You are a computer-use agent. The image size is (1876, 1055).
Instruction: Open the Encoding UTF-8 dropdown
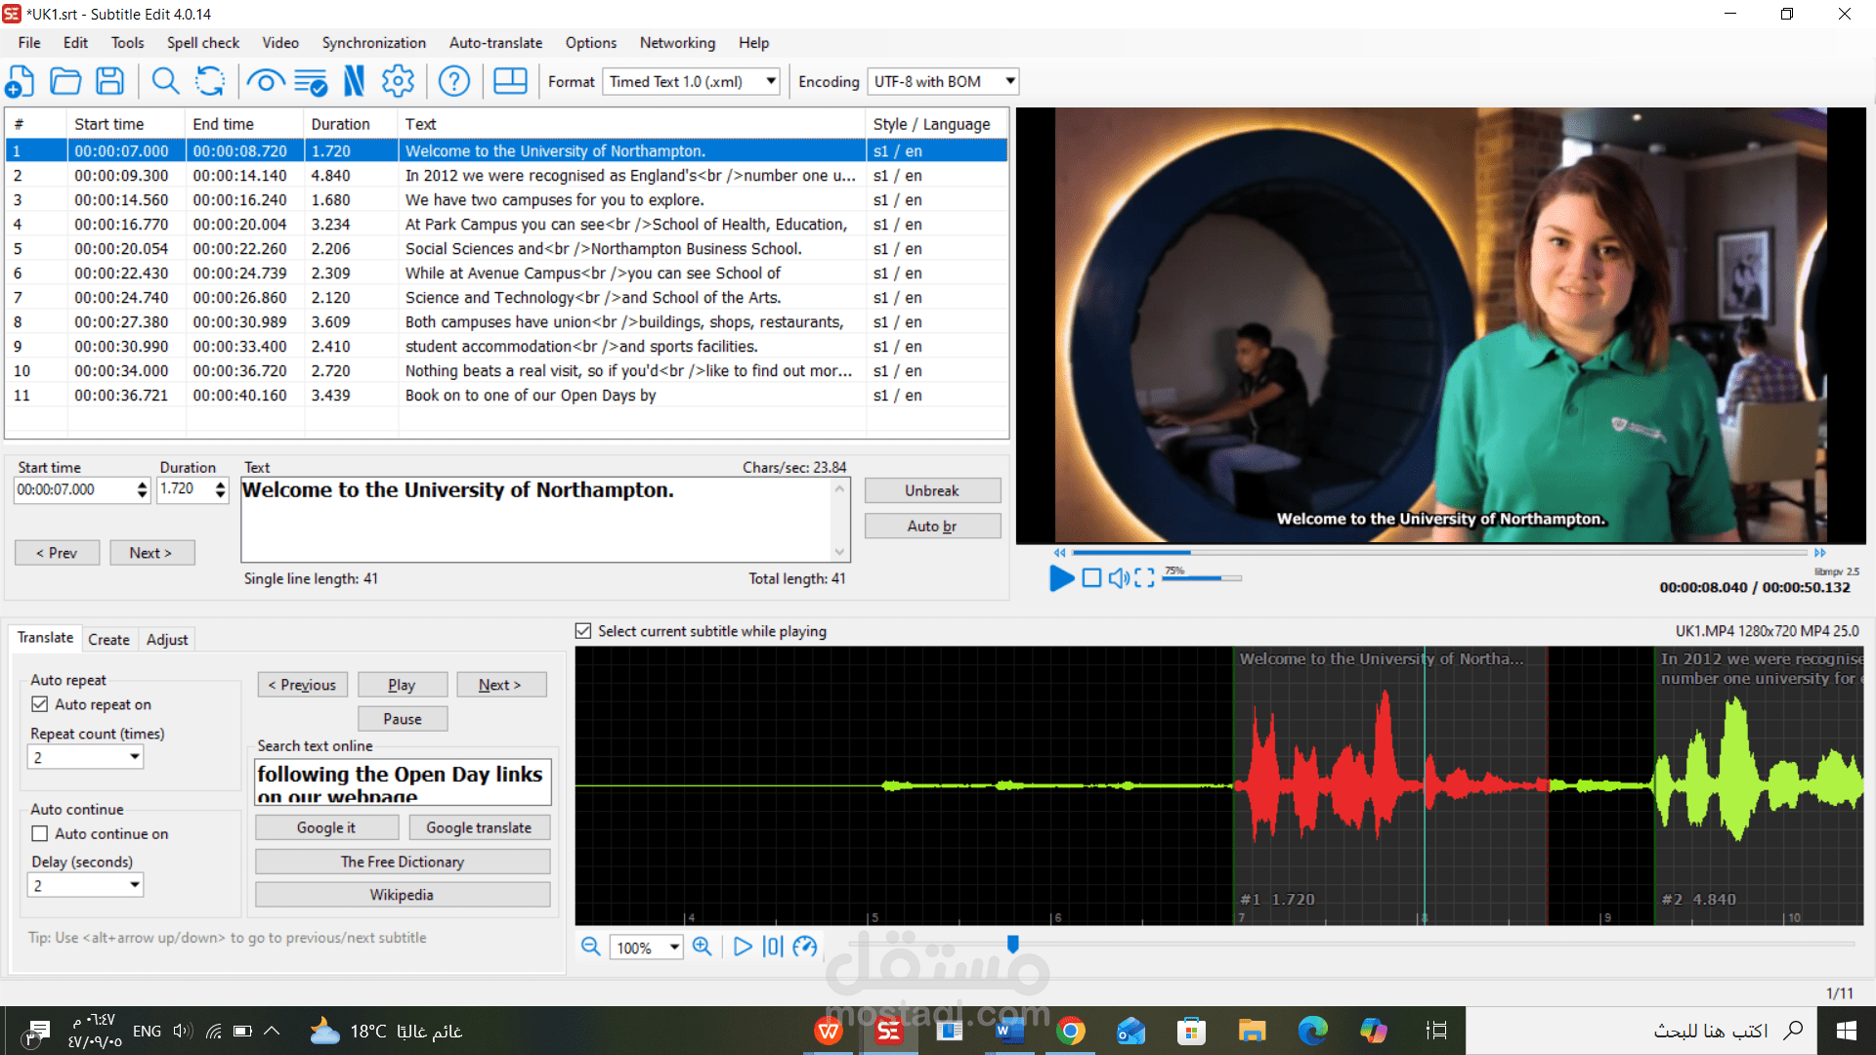point(1009,81)
